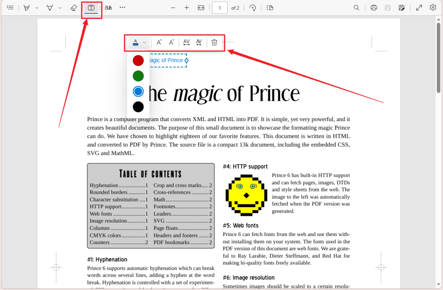This screenshot has width=443, height=290.
Task: Open the 'Cross-references' contents entry
Action: coord(183,192)
